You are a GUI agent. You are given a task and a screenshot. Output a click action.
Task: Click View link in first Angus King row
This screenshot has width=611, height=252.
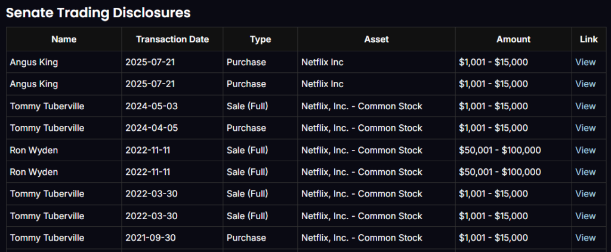pyautogui.click(x=585, y=62)
